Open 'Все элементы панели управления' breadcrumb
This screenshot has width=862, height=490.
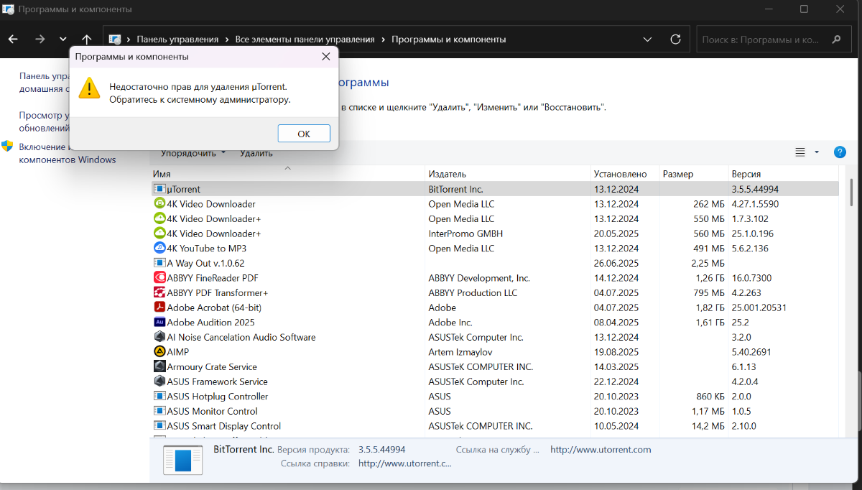(305, 40)
